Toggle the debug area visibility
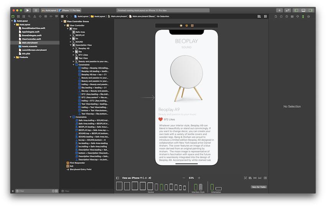This screenshot has height=207, width=326. (303, 10)
